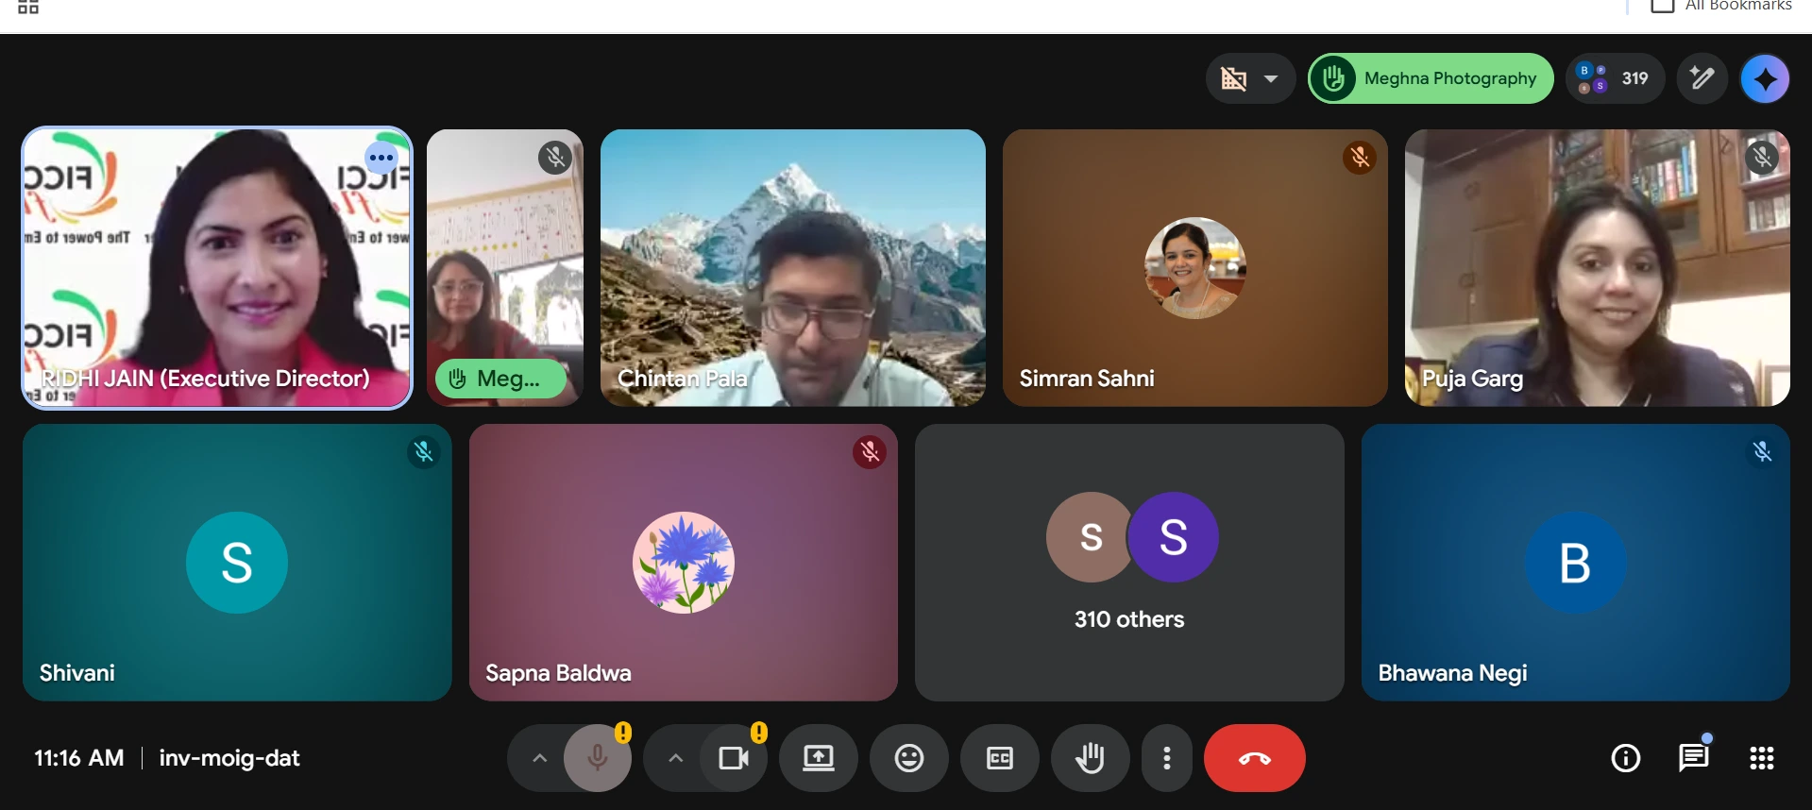Viewport: 1812px width, 810px height.
Task: Click the red Leave call button
Action: [x=1254, y=758]
